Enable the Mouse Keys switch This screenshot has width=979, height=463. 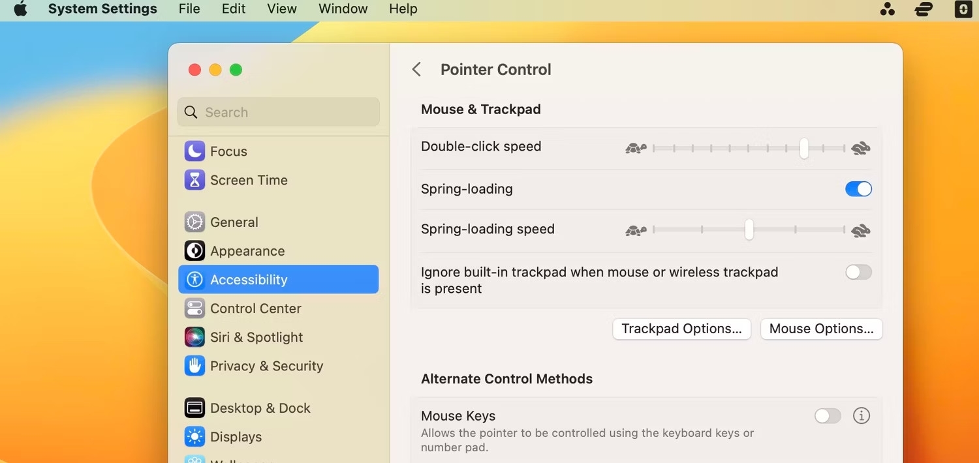(828, 415)
